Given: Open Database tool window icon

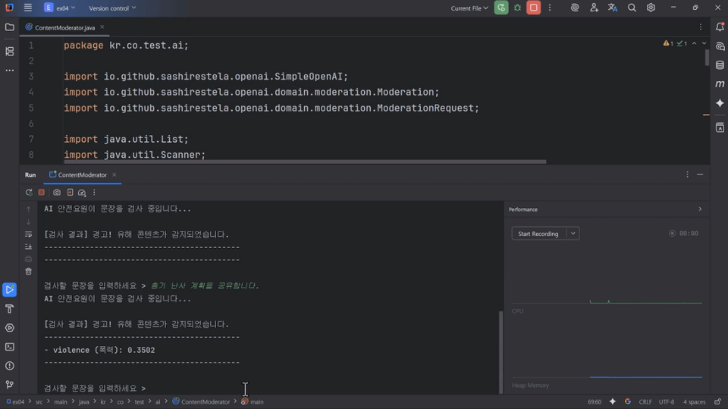Looking at the screenshot, I should coord(720,65).
